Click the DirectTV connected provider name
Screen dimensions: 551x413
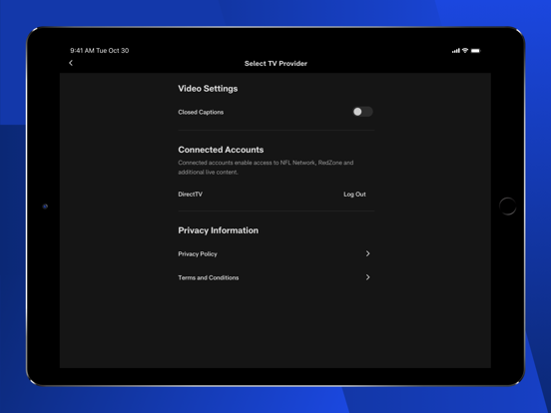click(190, 195)
